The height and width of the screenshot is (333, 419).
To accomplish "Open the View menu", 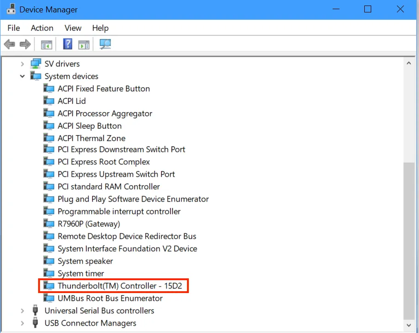I will tap(73, 28).
